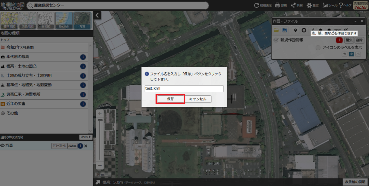
Task: Toggle グレースケール for 写真 layer
Action: point(59,146)
